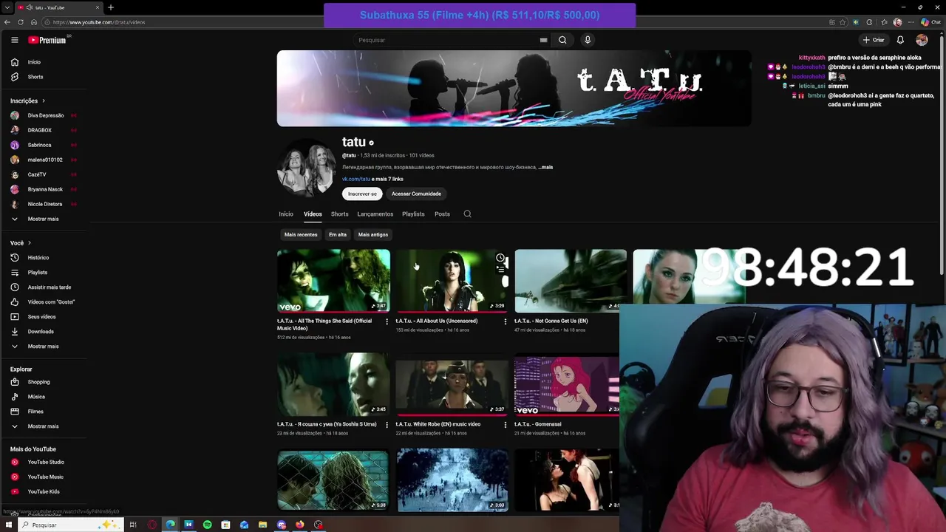Open browser tab search dropdown arrow
Viewport: 946px width, 532px height.
pyautogui.click(x=7, y=7)
